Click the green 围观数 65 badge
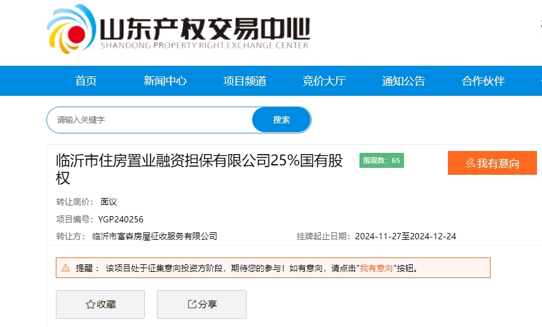Image resolution: width=542 pixels, height=327 pixels. (381, 160)
